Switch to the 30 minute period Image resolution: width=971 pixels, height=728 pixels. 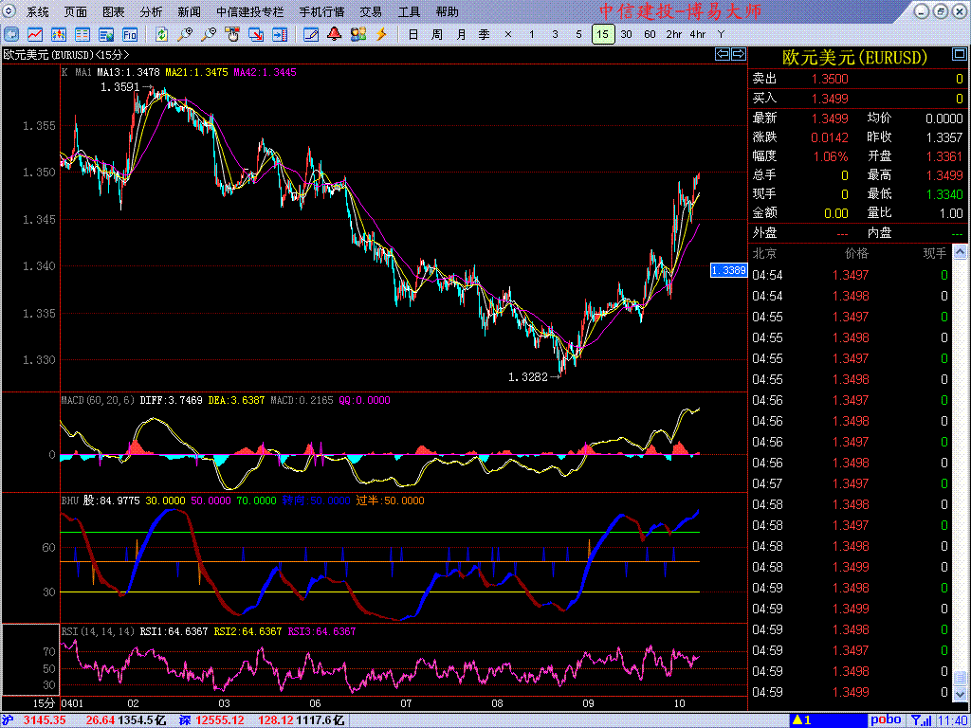click(626, 34)
